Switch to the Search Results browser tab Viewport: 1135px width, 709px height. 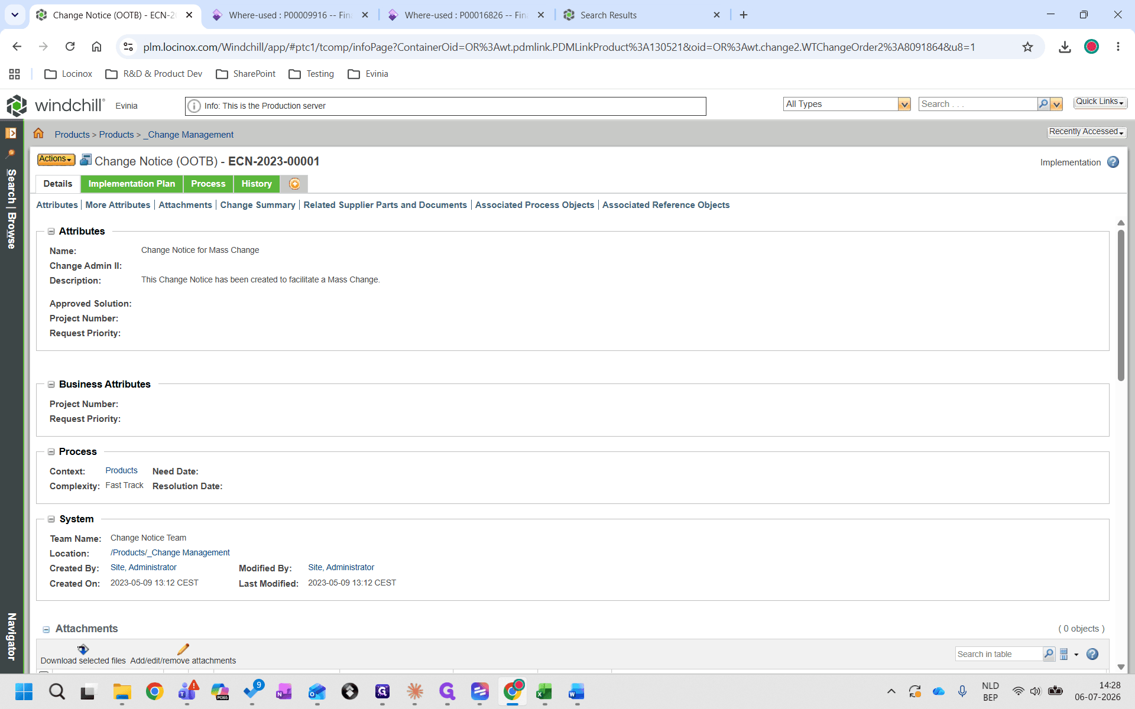pyautogui.click(x=641, y=15)
